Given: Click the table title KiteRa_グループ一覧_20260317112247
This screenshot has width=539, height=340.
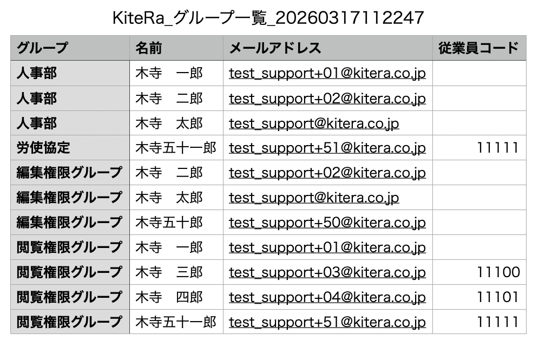Looking at the screenshot, I should (268, 18).
